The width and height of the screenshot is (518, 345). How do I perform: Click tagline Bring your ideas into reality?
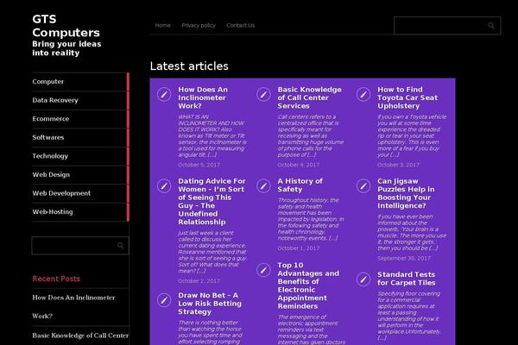66,48
